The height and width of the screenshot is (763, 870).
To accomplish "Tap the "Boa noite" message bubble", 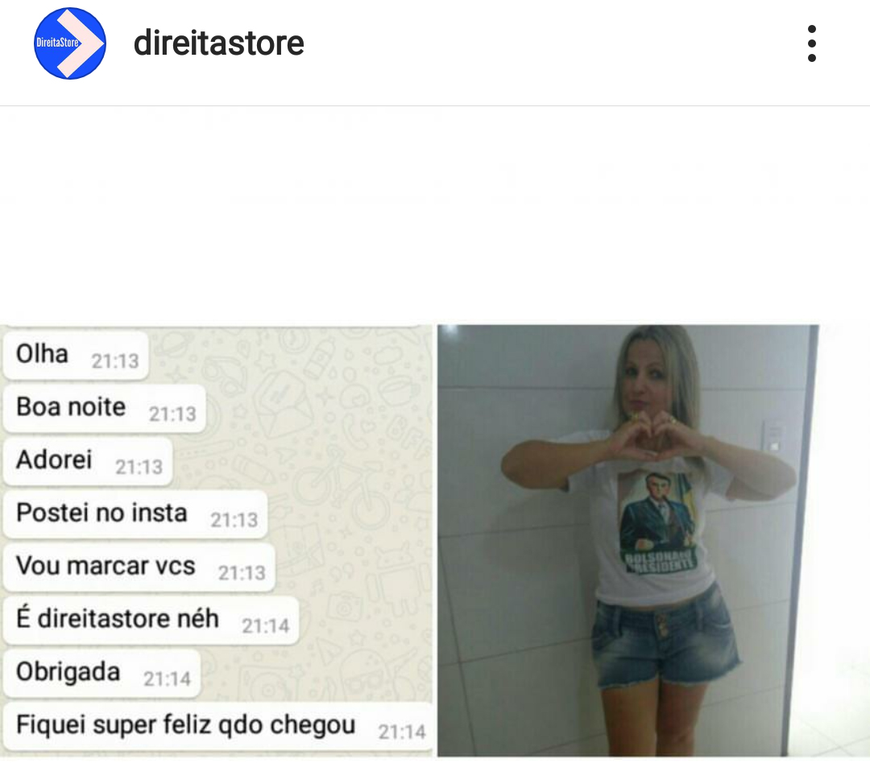I will [104, 409].
